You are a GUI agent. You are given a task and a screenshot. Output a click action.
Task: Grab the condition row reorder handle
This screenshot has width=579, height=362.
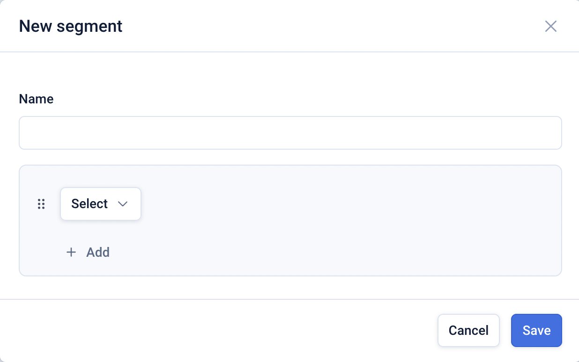[x=41, y=204]
